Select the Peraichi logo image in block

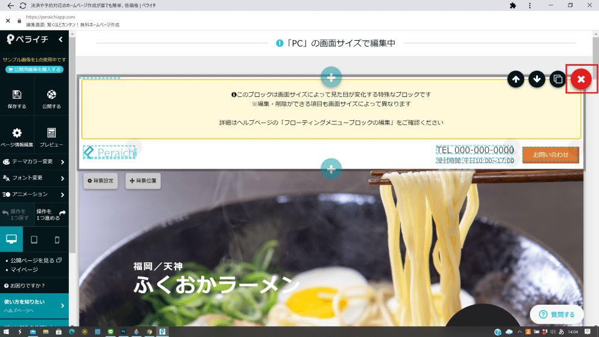tap(110, 152)
